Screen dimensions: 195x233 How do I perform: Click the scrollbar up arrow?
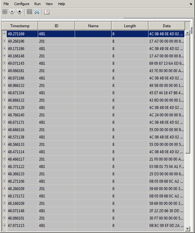[x=187, y=33]
